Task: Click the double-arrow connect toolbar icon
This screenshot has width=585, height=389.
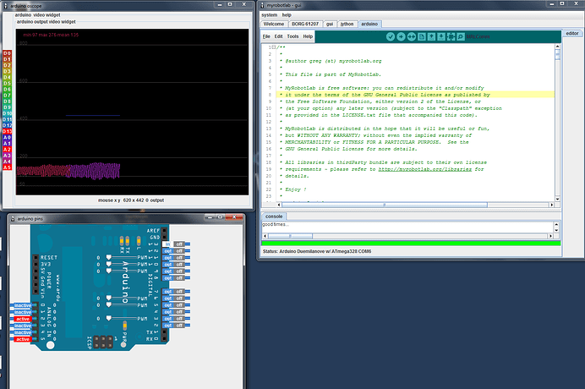Action: pyautogui.click(x=411, y=36)
